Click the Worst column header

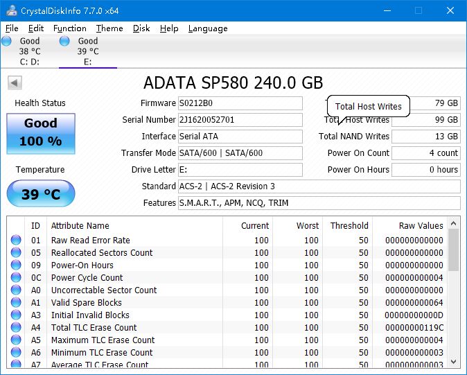coord(297,226)
